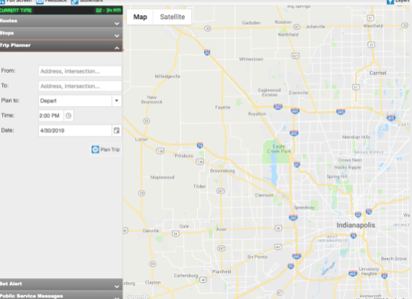Image resolution: width=412 pixels, height=299 pixels.
Task: Click the Whitestown label on the map
Action: (x=251, y=59)
